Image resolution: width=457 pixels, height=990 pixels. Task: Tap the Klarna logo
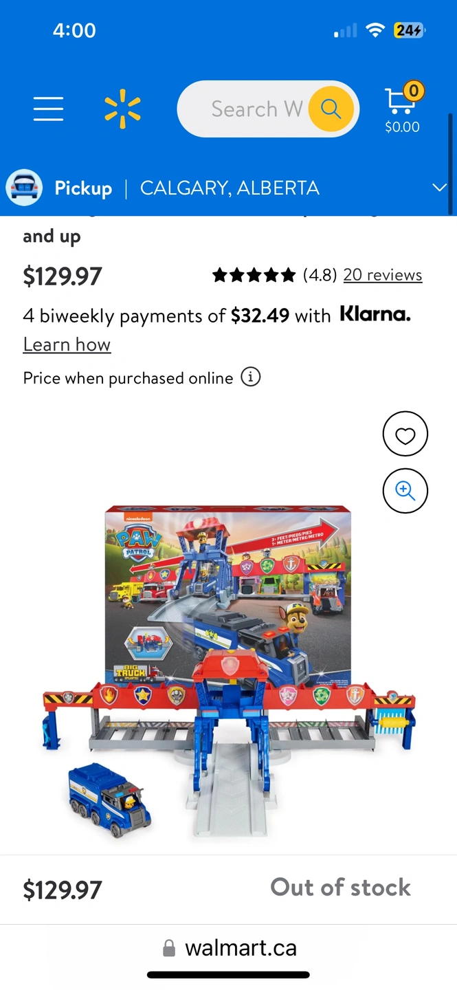coord(375,315)
